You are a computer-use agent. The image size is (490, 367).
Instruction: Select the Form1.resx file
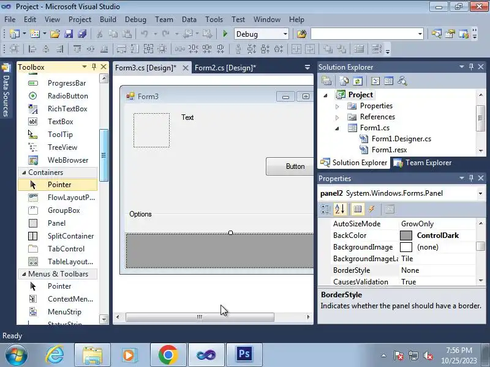(389, 150)
